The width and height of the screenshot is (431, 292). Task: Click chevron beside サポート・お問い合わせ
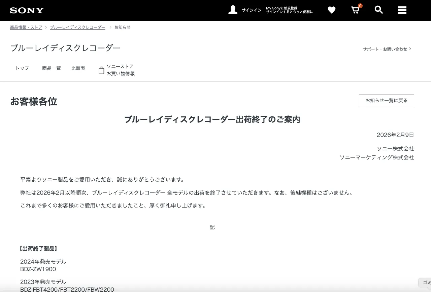click(x=410, y=49)
